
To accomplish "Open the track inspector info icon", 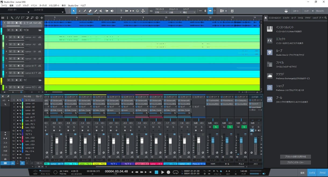I will point(7,18).
